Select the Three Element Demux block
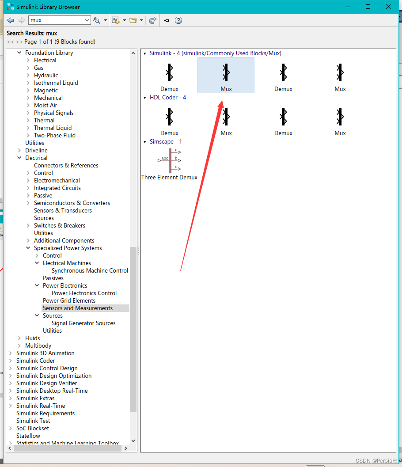 [170, 164]
